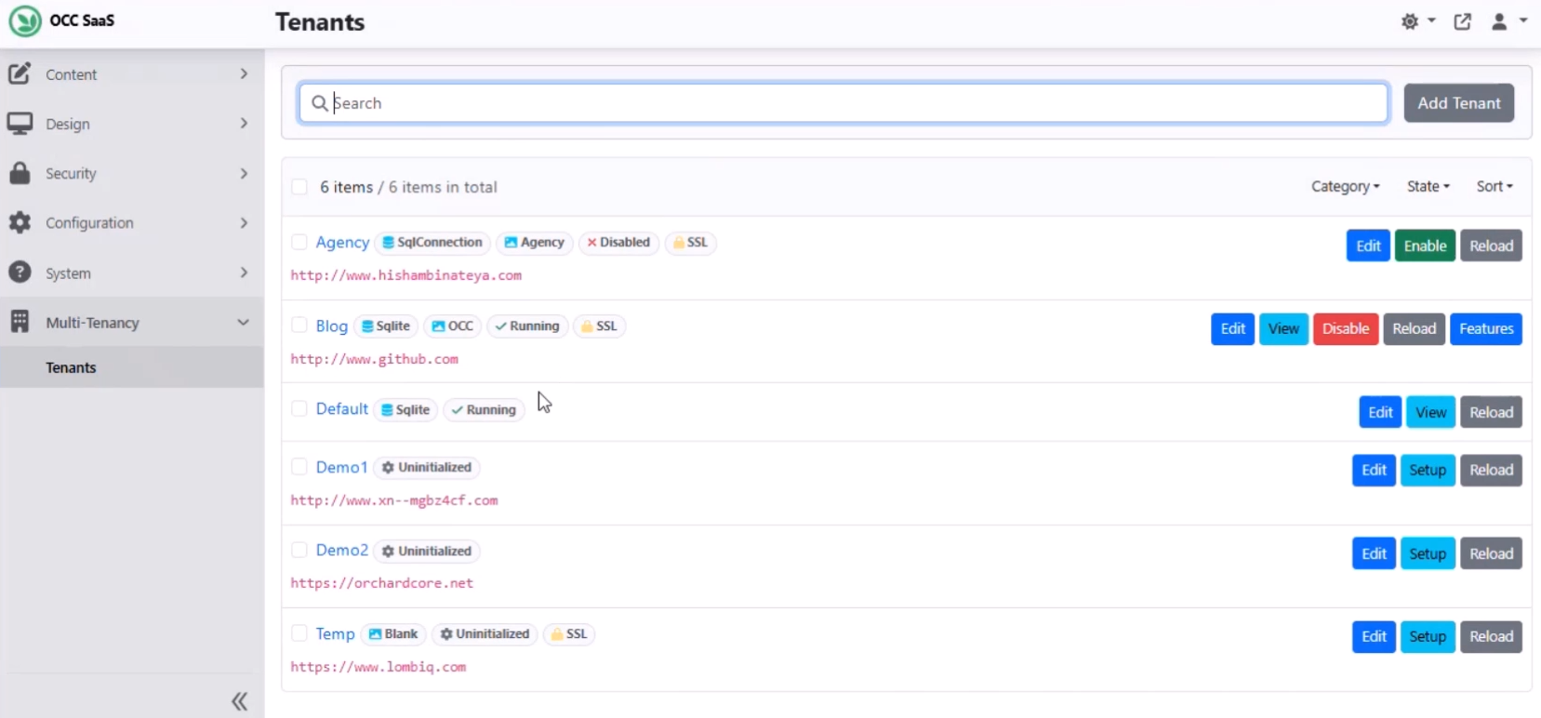The width and height of the screenshot is (1541, 718).
Task: Click the Multi-Tenancy building icon
Action: coord(20,322)
